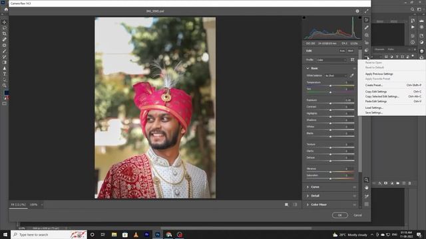The width and height of the screenshot is (426, 239).
Task: Click the B&W button in Edit panel
Action: [x=351, y=50]
